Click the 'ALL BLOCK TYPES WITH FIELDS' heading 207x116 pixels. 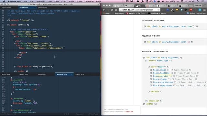pyautogui.click(x=155, y=52)
